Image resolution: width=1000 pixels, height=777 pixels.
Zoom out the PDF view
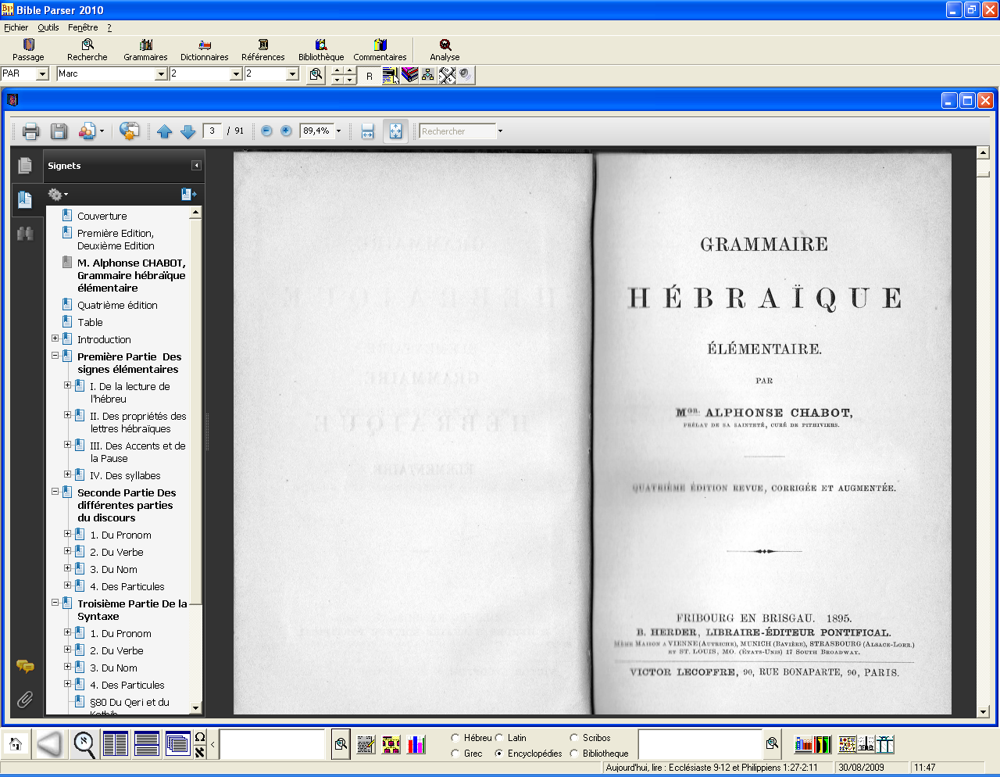point(266,131)
